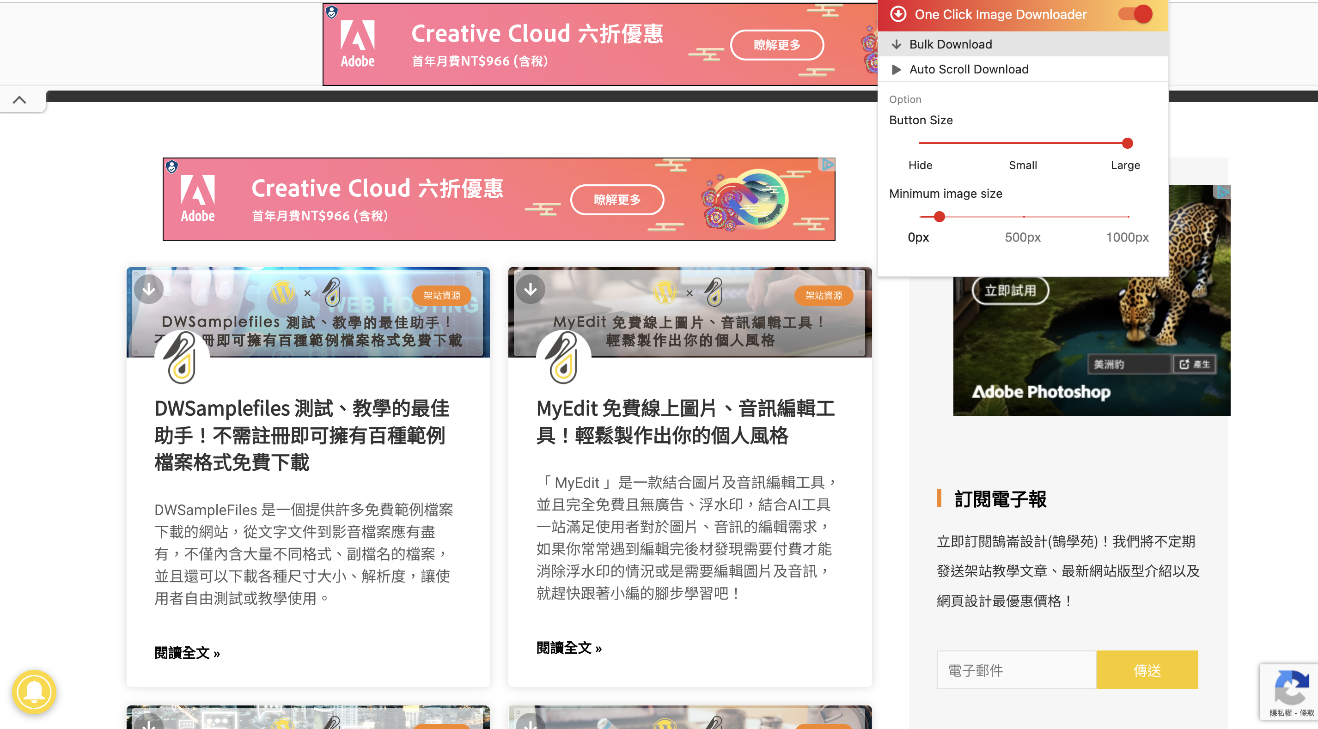Click the download arrow on MyEdit card

pos(531,288)
